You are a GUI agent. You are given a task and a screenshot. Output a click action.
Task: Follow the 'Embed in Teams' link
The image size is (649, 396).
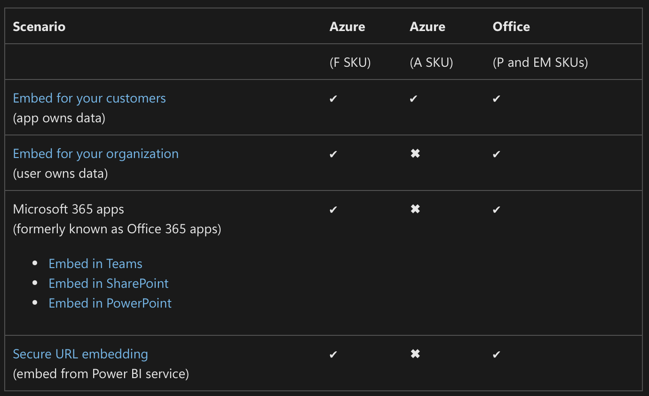(95, 264)
